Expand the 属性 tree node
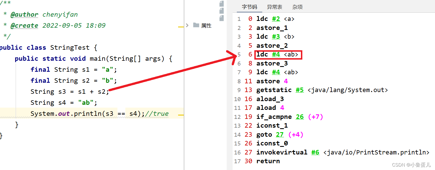The width and height of the screenshot is (435, 170). [187, 25]
